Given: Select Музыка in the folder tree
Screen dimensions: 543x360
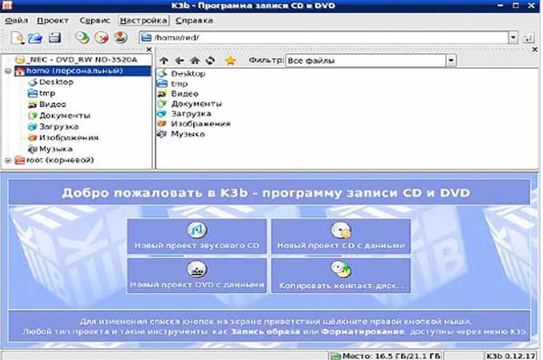Looking at the screenshot, I should [x=55, y=149].
